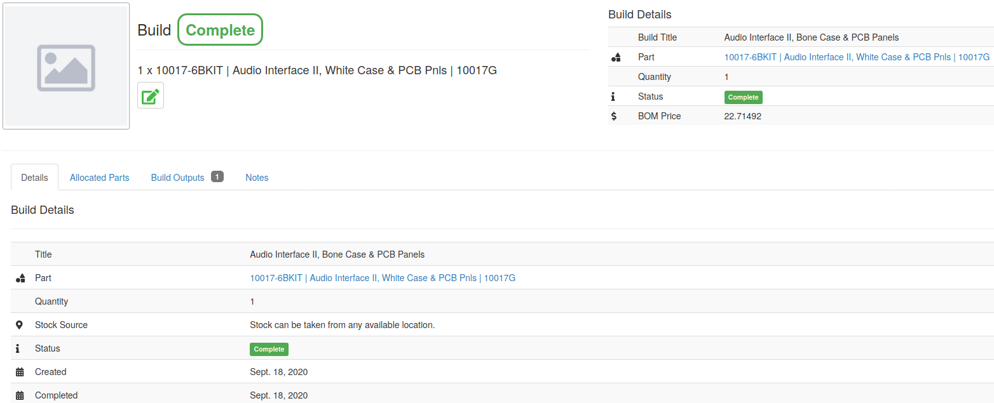Switch to the Allocated Parts tab
Viewport: 994px width, 403px height.
[99, 177]
